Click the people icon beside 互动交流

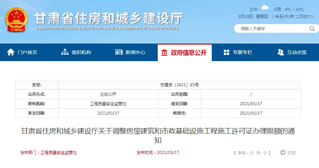coord(281,52)
